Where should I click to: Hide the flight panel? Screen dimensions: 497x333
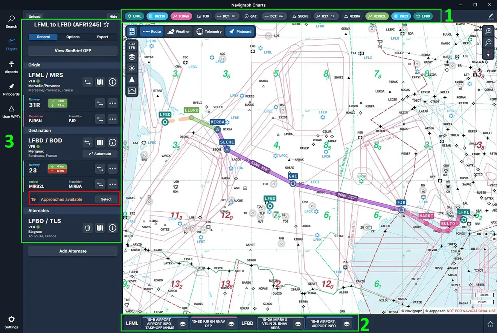tap(113, 17)
